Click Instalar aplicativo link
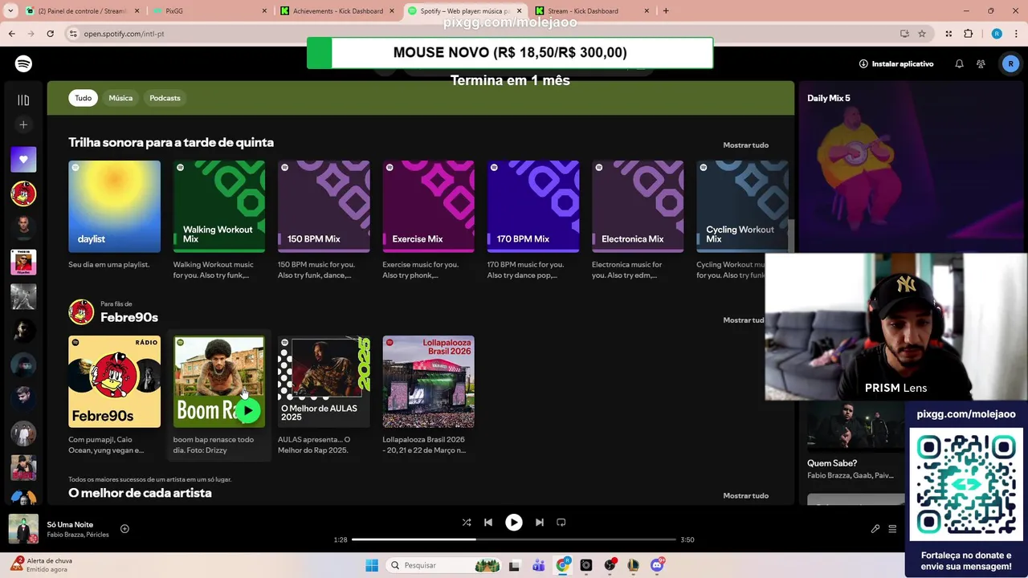This screenshot has width=1028, height=578. tap(896, 63)
